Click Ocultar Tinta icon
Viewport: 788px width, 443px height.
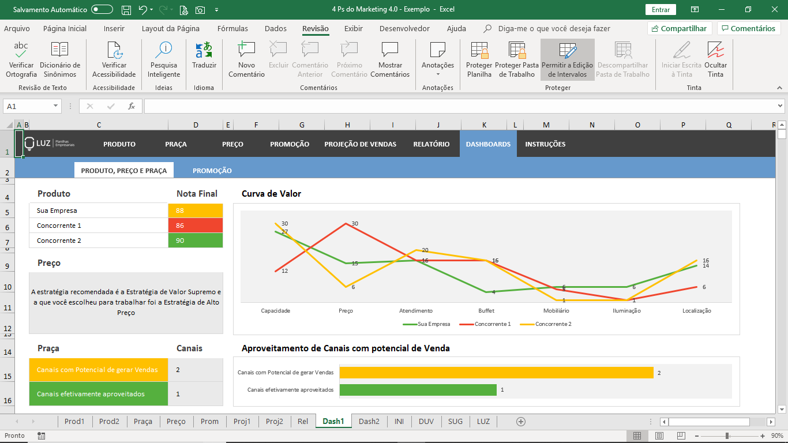pos(715,59)
